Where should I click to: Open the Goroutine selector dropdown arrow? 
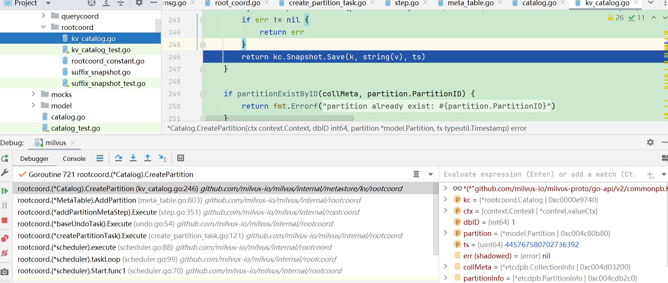point(430,174)
